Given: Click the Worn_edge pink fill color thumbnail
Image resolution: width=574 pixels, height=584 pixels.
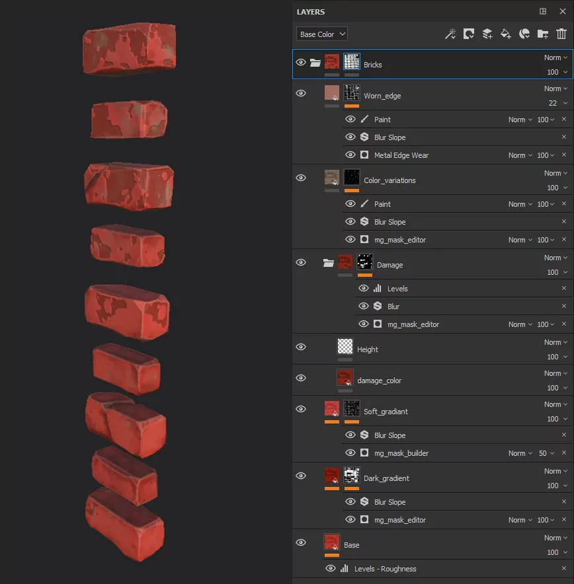Looking at the screenshot, I should (332, 92).
